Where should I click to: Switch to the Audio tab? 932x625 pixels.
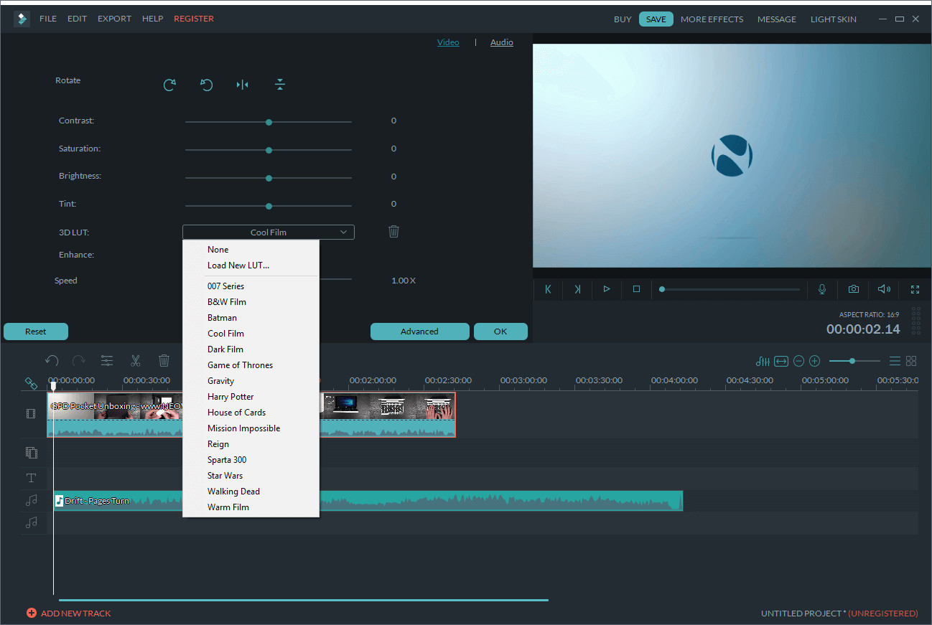coord(501,42)
